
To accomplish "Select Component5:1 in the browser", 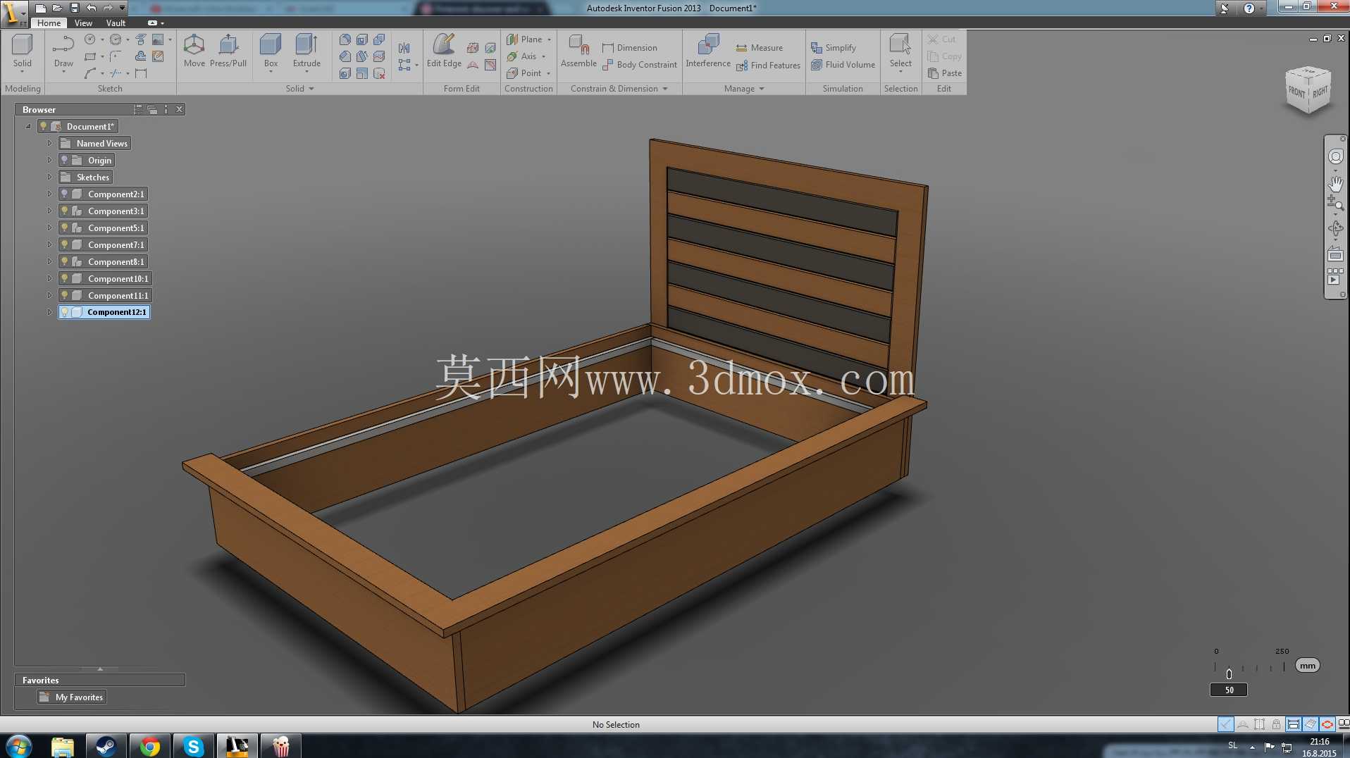I will click(x=103, y=228).
